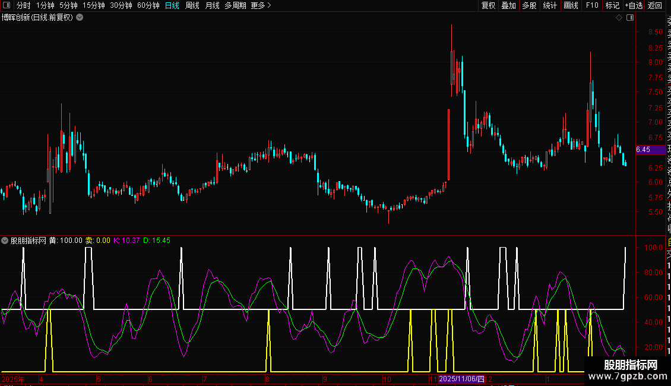Viewport: 671px width, 386px height.
Task: Click the 7.00 price axis label
Action: point(655,122)
